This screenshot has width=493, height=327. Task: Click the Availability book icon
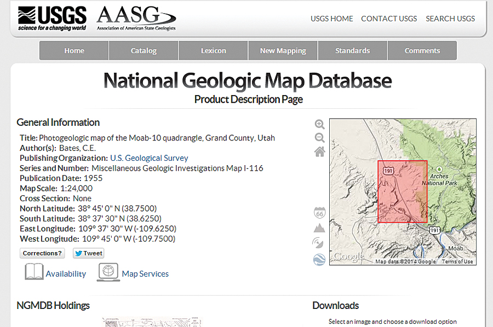(x=34, y=271)
